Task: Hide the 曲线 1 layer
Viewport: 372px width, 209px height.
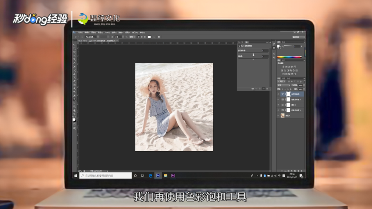Action: 278,105
